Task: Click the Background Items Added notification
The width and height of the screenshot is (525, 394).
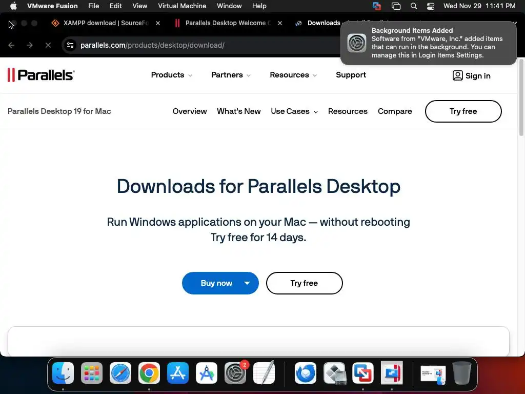Action: [428, 43]
